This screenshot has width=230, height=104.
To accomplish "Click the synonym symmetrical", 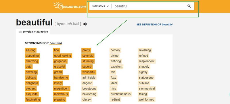I will (147, 89).
